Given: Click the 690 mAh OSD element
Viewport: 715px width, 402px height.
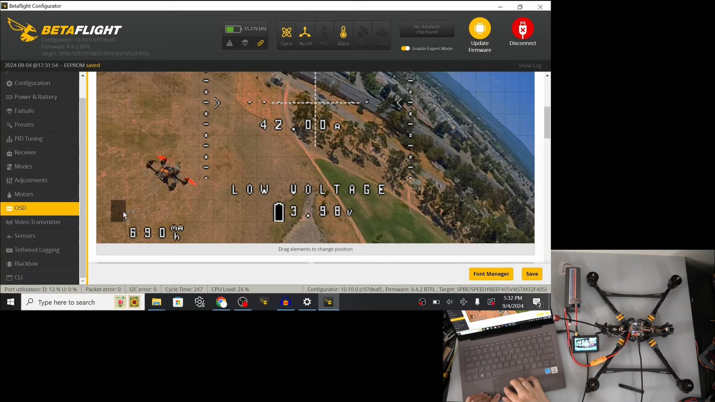Looking at the screenshot, I should click(x=156, y=232).
